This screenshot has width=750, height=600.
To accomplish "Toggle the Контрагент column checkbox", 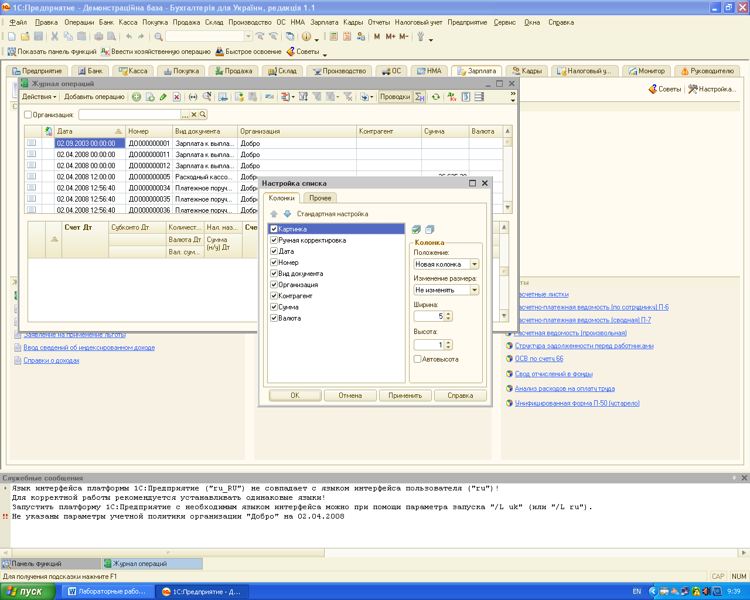I will click(274, 296).
